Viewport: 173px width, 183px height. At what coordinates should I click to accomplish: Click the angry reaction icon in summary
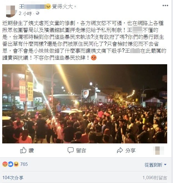[x=5, y=164]
